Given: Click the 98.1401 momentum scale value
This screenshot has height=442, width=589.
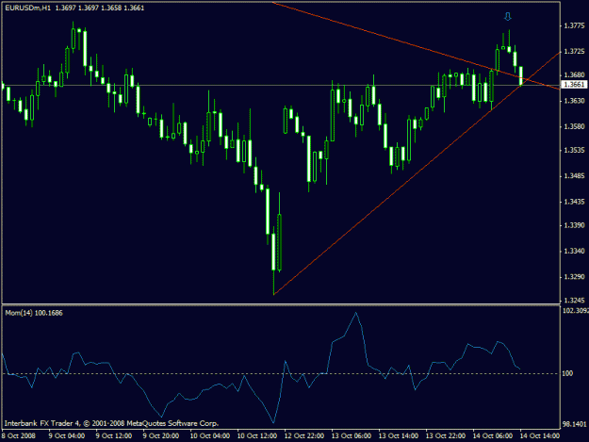Looking at the screenshot, I should [574, 424].
